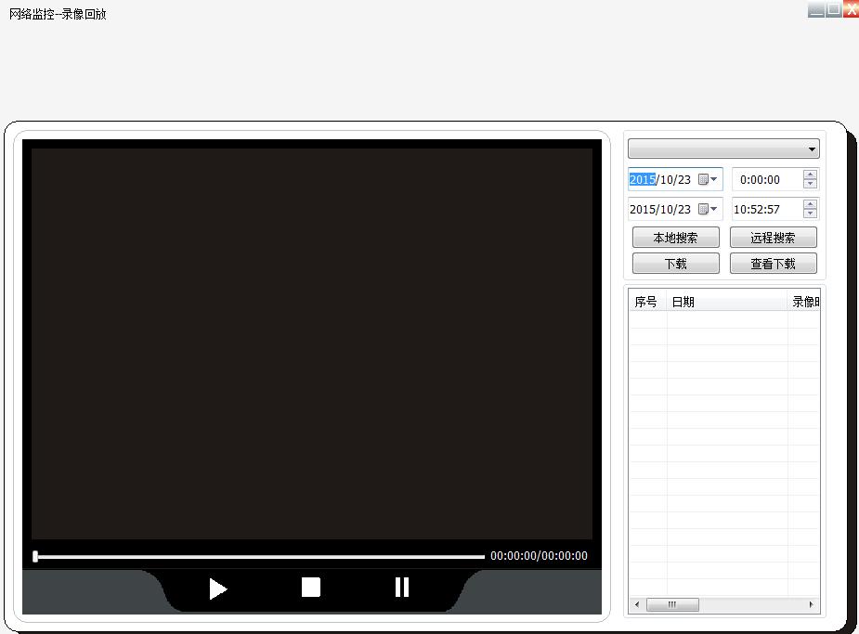Open the start date calendar picker

pos(708,180)
